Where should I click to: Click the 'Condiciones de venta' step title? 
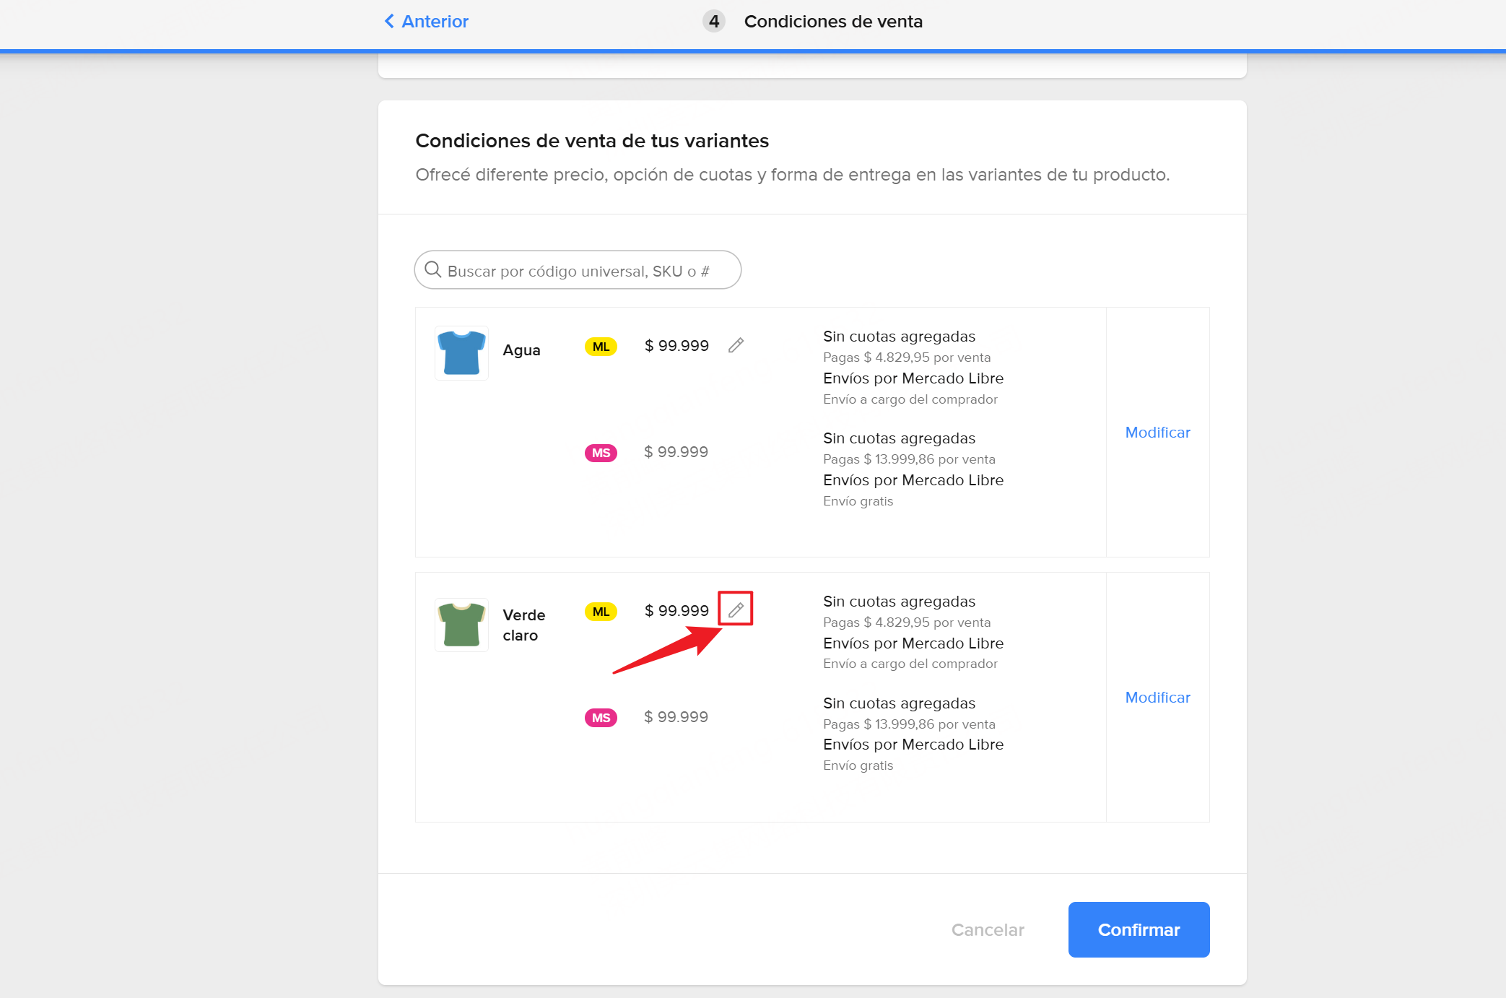tap(833, 22)
